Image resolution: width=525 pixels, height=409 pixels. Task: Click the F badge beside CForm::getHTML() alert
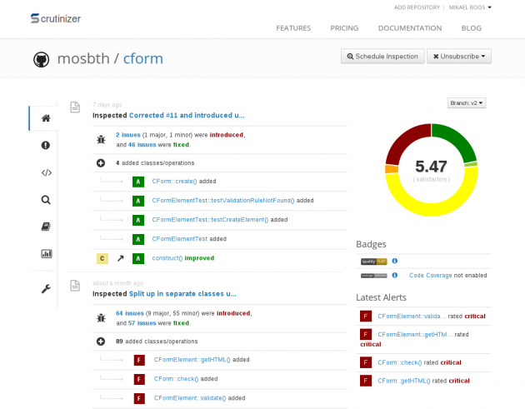click(x=366, y=381)
